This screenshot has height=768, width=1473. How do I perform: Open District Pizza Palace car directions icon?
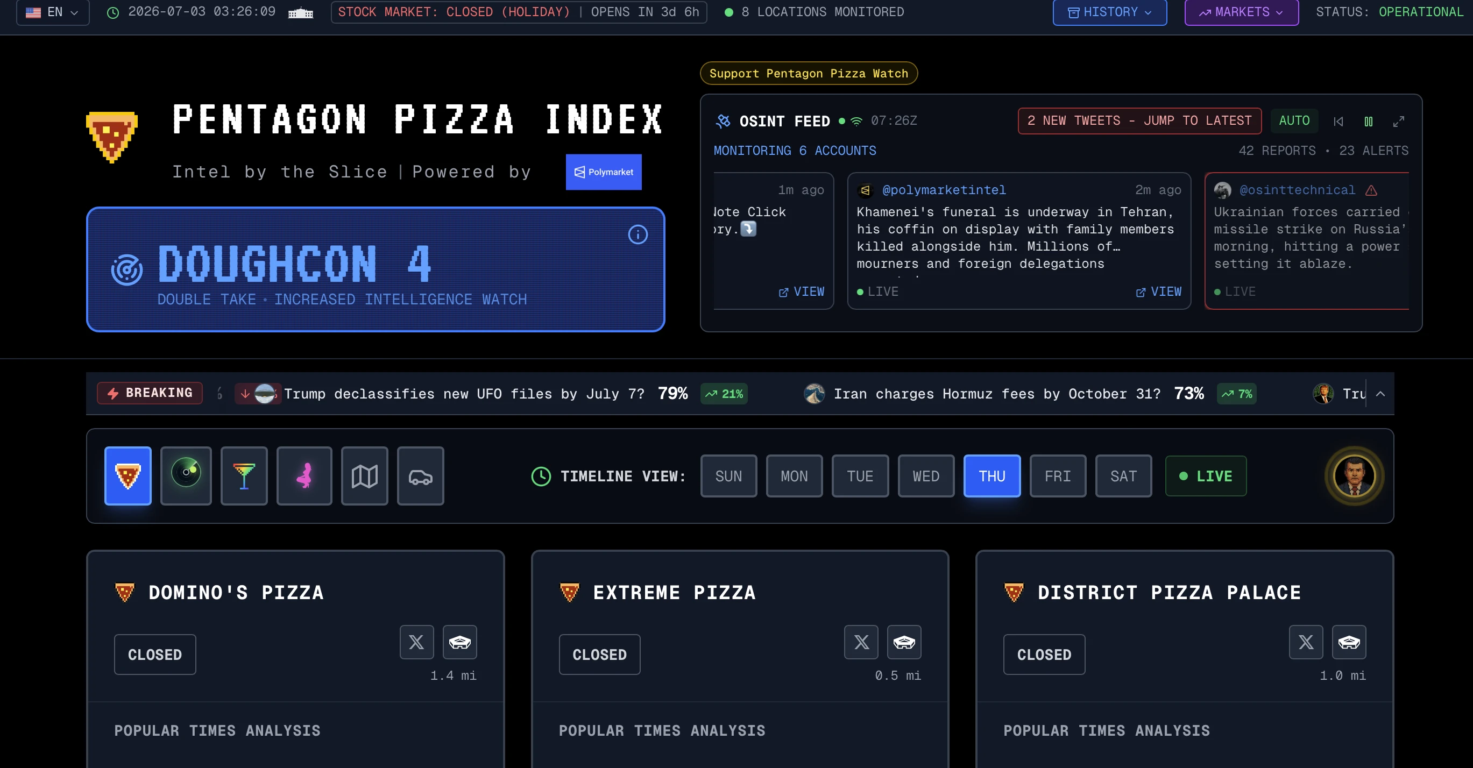click(x=1349, y=642)
